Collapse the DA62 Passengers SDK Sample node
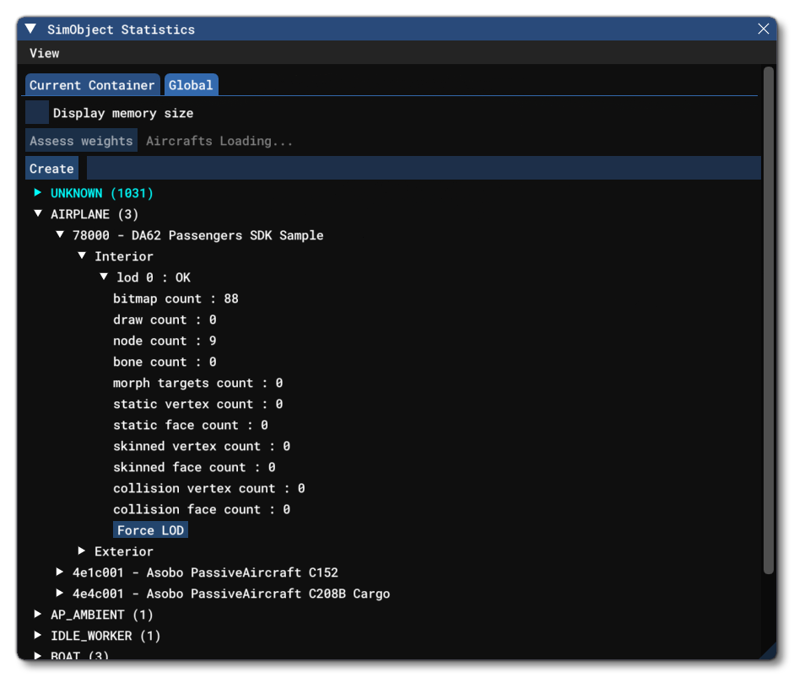This screenshot has height=677, width=794. [57, 234]
